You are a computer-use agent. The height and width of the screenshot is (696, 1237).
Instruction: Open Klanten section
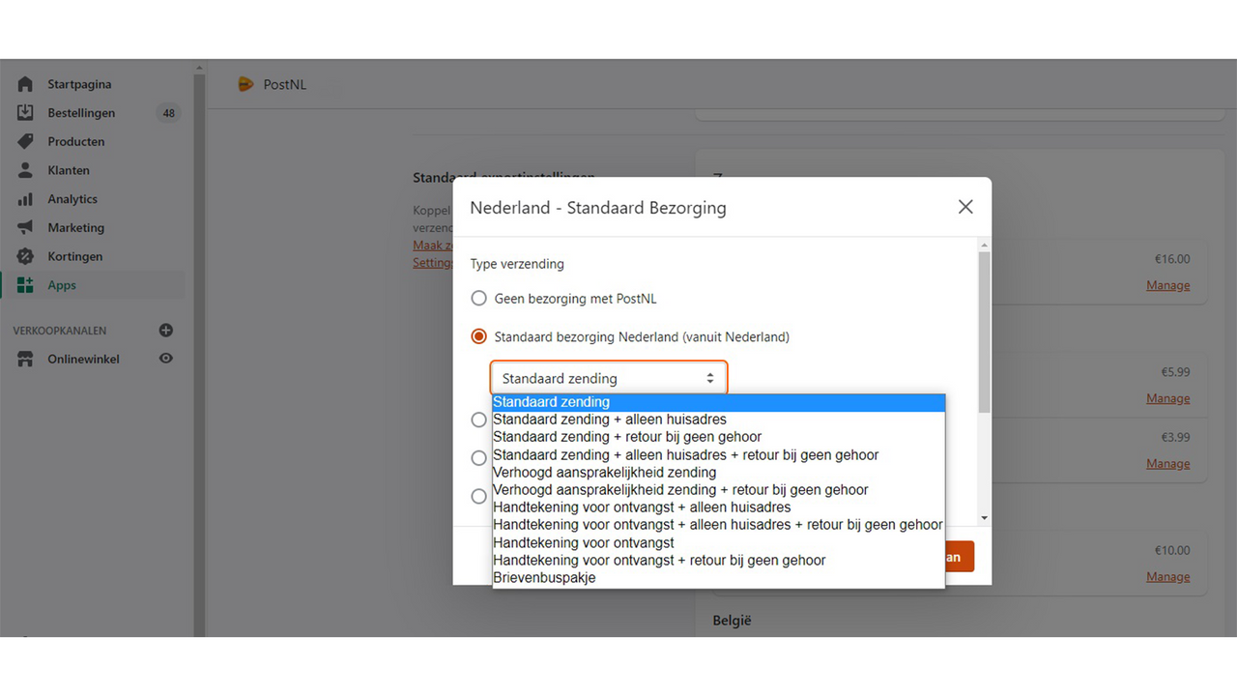pos(69,170)
